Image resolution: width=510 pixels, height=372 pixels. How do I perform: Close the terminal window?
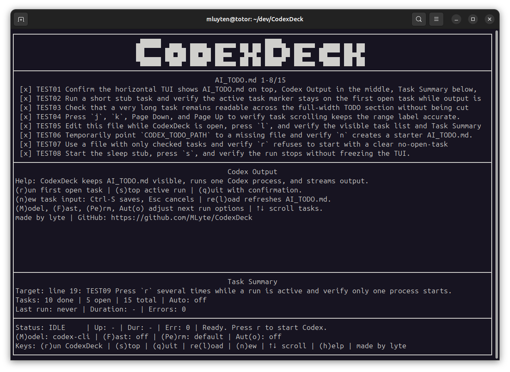490,19
